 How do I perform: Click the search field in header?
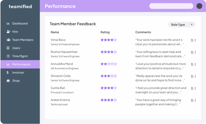(x=171, y=6)
